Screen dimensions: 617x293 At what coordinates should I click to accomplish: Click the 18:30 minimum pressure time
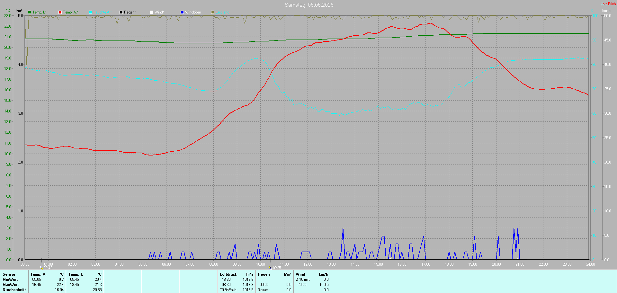pyautogui.click(x=226, y=280)
